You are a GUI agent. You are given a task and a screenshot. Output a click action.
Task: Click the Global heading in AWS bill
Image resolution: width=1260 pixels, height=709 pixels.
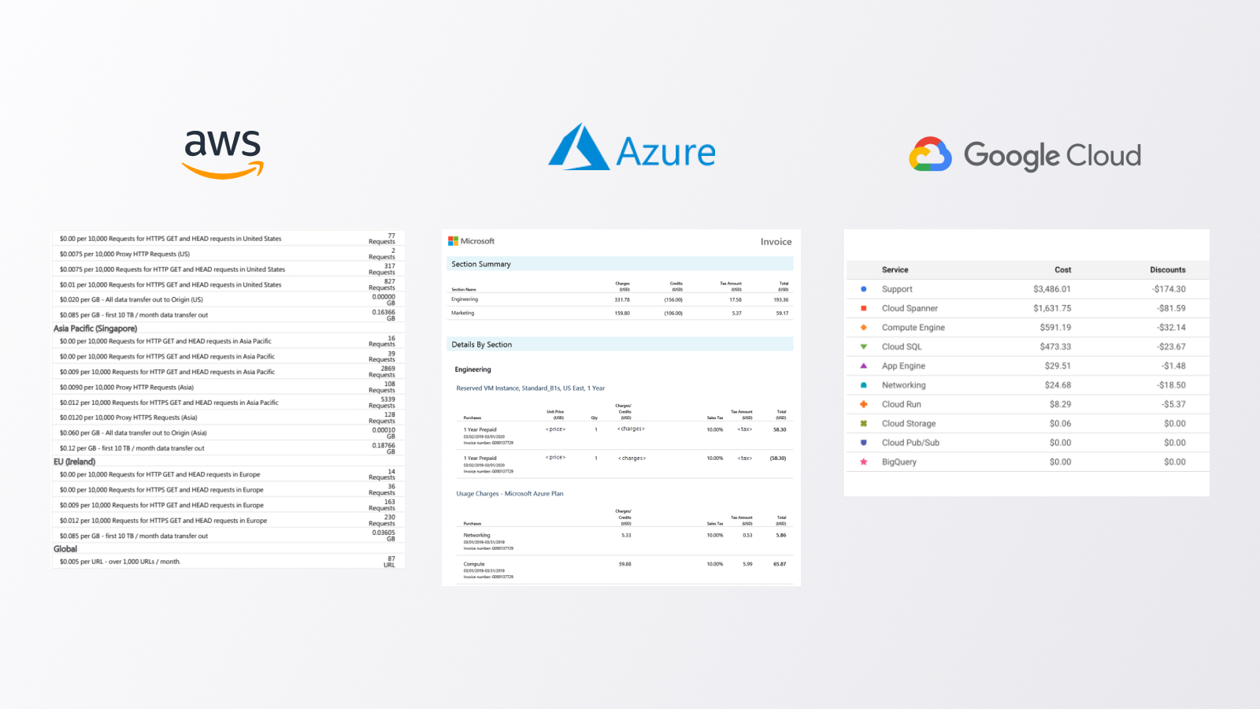pos(65,549)
